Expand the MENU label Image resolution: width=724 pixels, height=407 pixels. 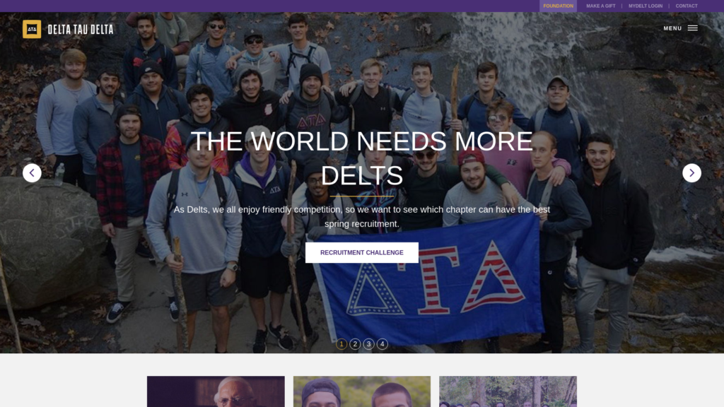tap(672, 28)
